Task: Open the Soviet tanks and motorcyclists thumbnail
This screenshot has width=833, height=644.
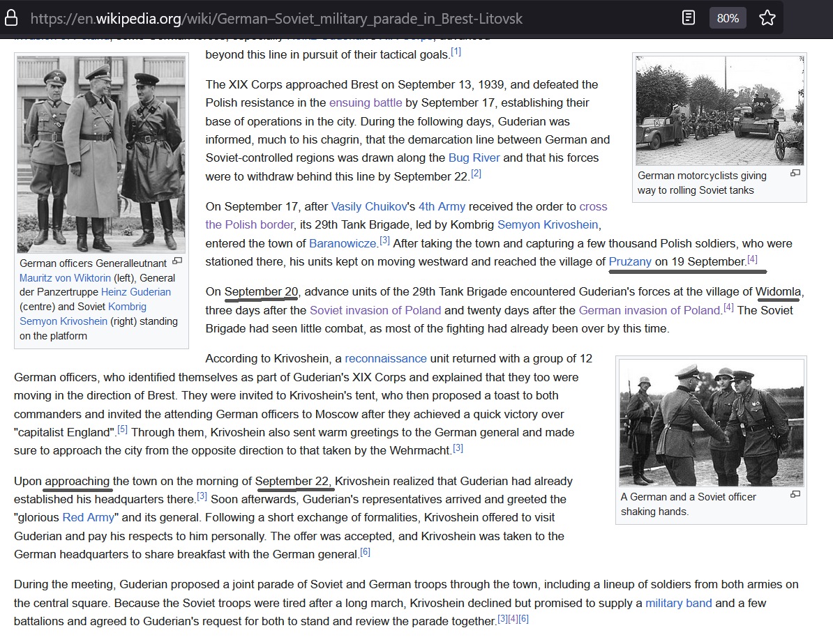Action: 719,110
